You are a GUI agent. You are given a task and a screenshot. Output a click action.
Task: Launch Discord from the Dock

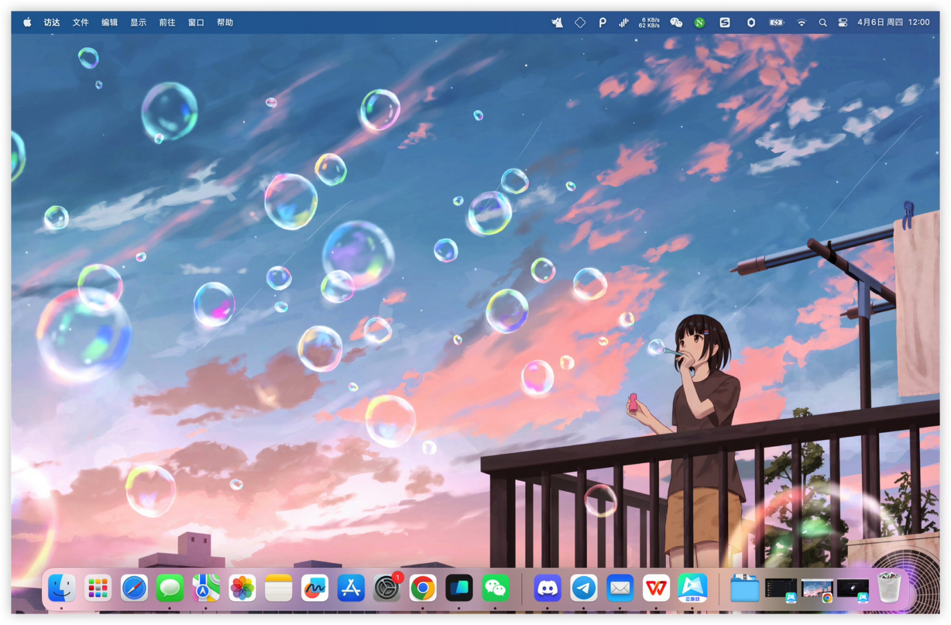[547, 588]
